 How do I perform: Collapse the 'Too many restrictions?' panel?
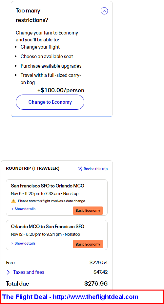click(x=104, y=11)
